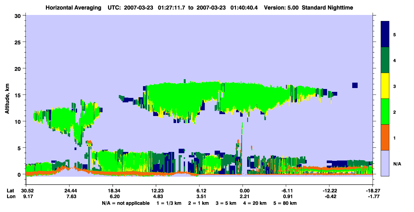Click the 'Lat' row label
Screen dimensions: 414x212
[10, 191]
